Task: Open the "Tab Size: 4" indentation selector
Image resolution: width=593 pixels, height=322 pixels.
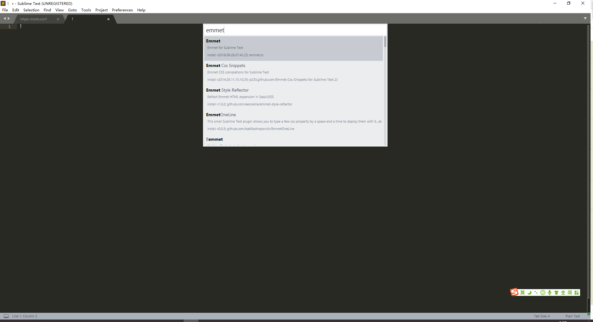Action: [542, 316]
